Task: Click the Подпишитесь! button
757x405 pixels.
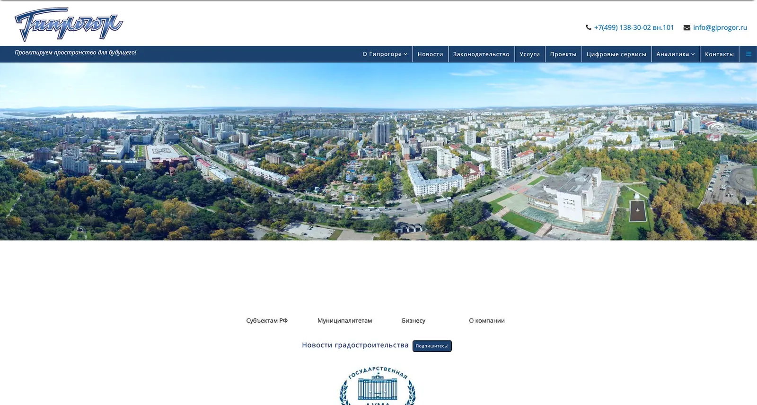Action: click(432, 346)
